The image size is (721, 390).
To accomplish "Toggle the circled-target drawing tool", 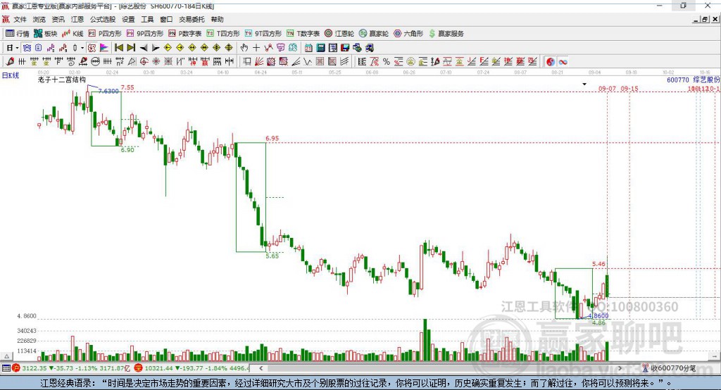I will [x=144, y=61].
